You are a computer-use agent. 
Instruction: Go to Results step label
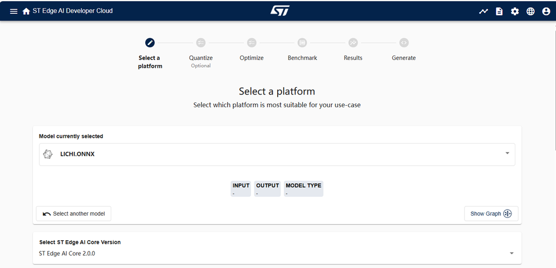pos(353,58)
